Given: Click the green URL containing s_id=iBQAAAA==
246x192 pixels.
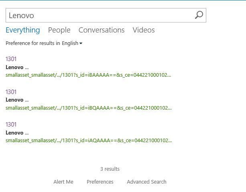Looking at the screenshot, I should (89, 108).
